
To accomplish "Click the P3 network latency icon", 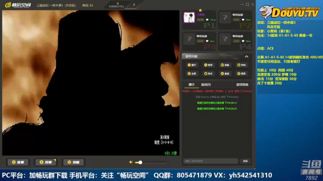I will pos(207,41).
